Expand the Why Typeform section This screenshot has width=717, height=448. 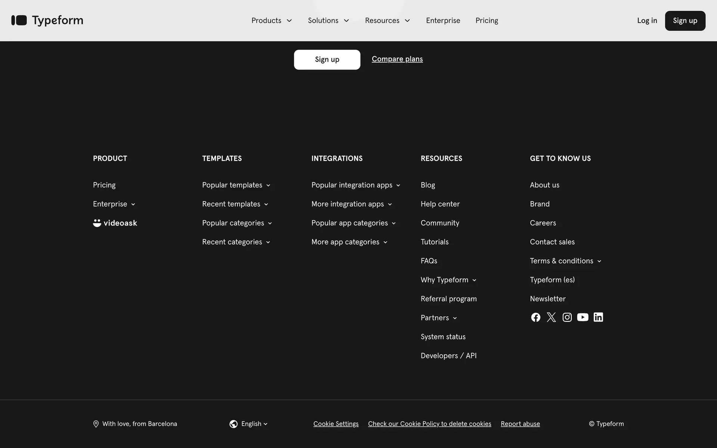coord(448,280)
